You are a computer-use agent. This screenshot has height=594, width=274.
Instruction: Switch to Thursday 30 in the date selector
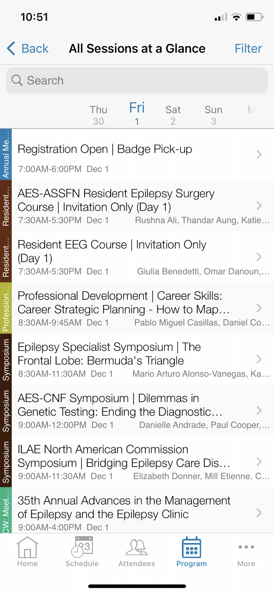[98, 114]
